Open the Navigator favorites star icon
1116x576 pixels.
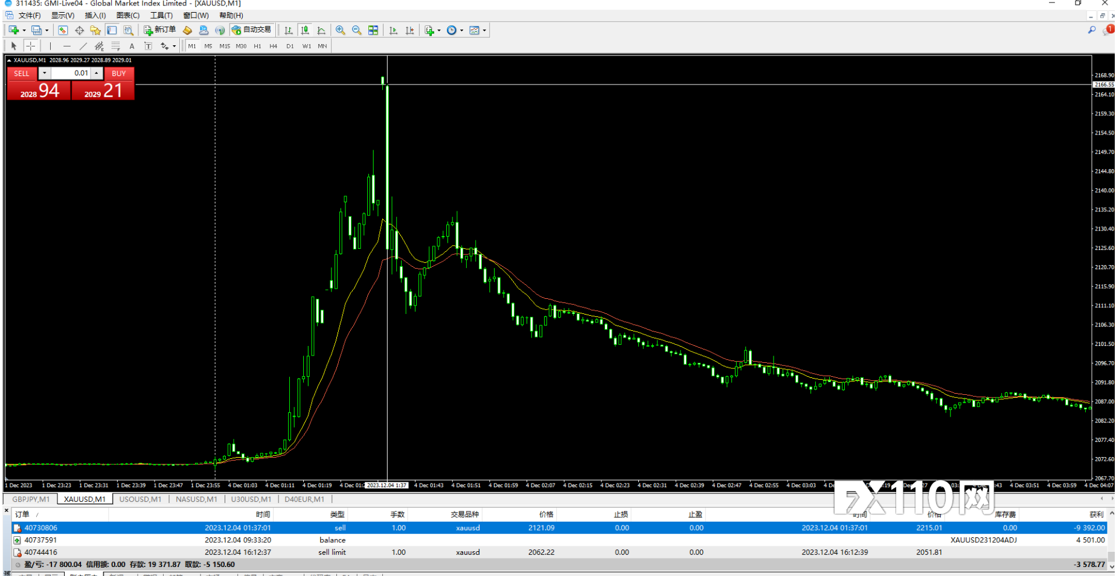[95, 30]
